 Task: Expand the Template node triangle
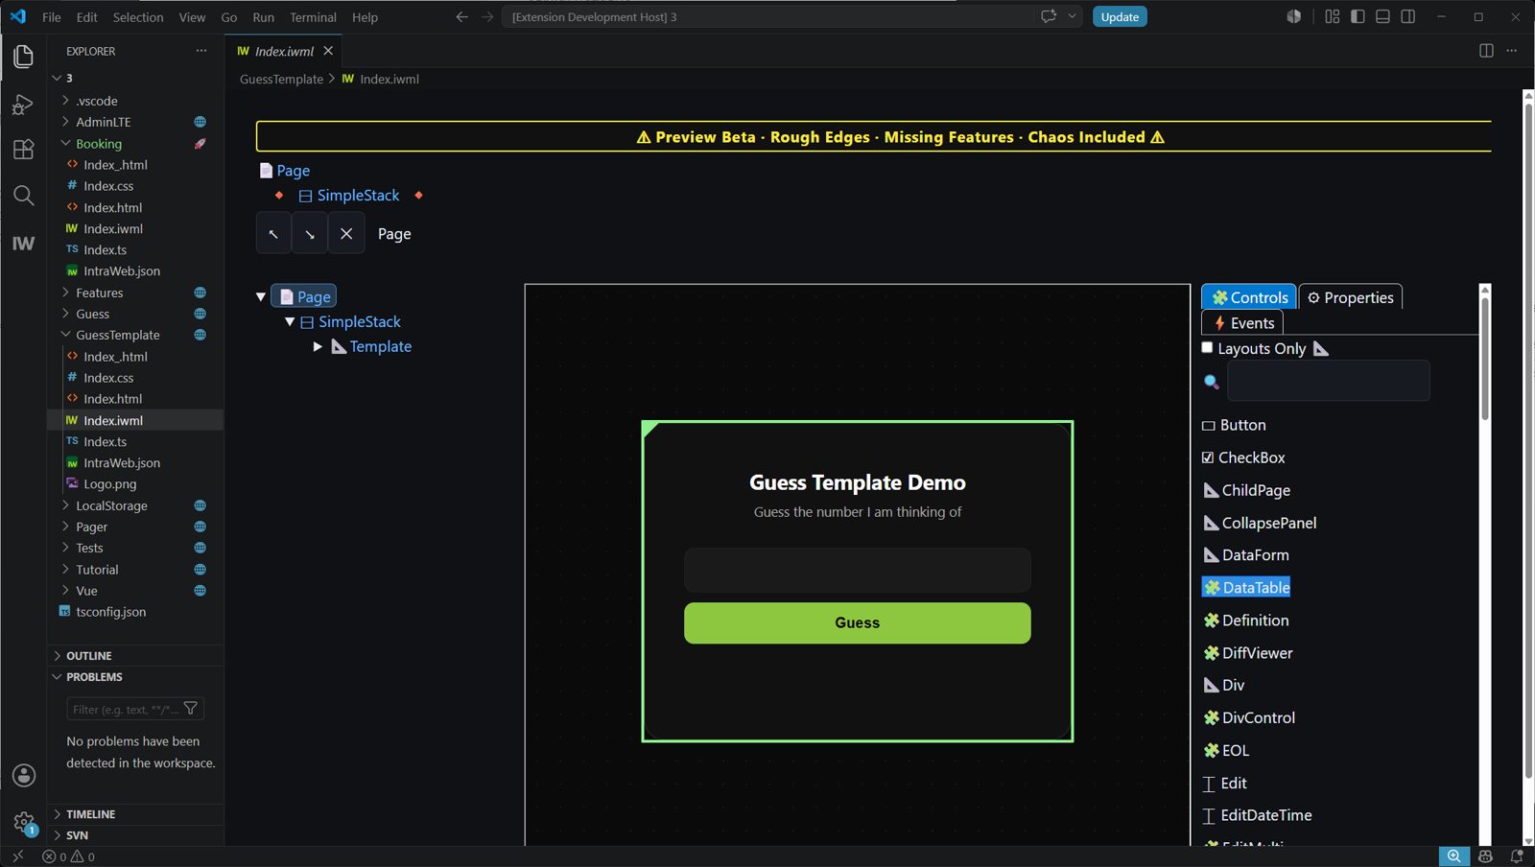click(318, 347)
